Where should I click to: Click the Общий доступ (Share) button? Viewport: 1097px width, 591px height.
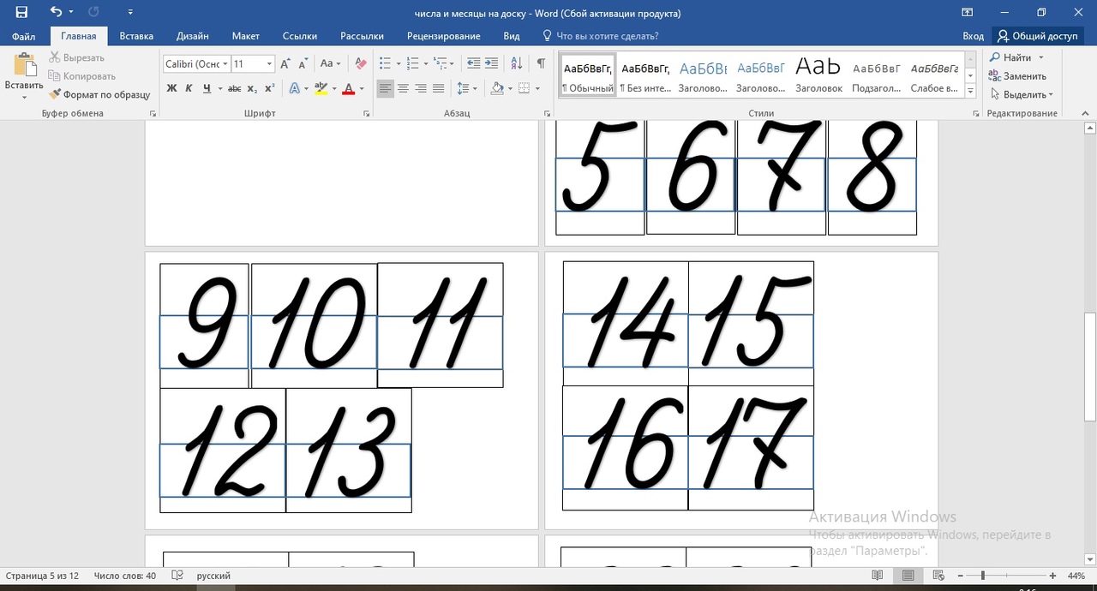coord(1037,36)
